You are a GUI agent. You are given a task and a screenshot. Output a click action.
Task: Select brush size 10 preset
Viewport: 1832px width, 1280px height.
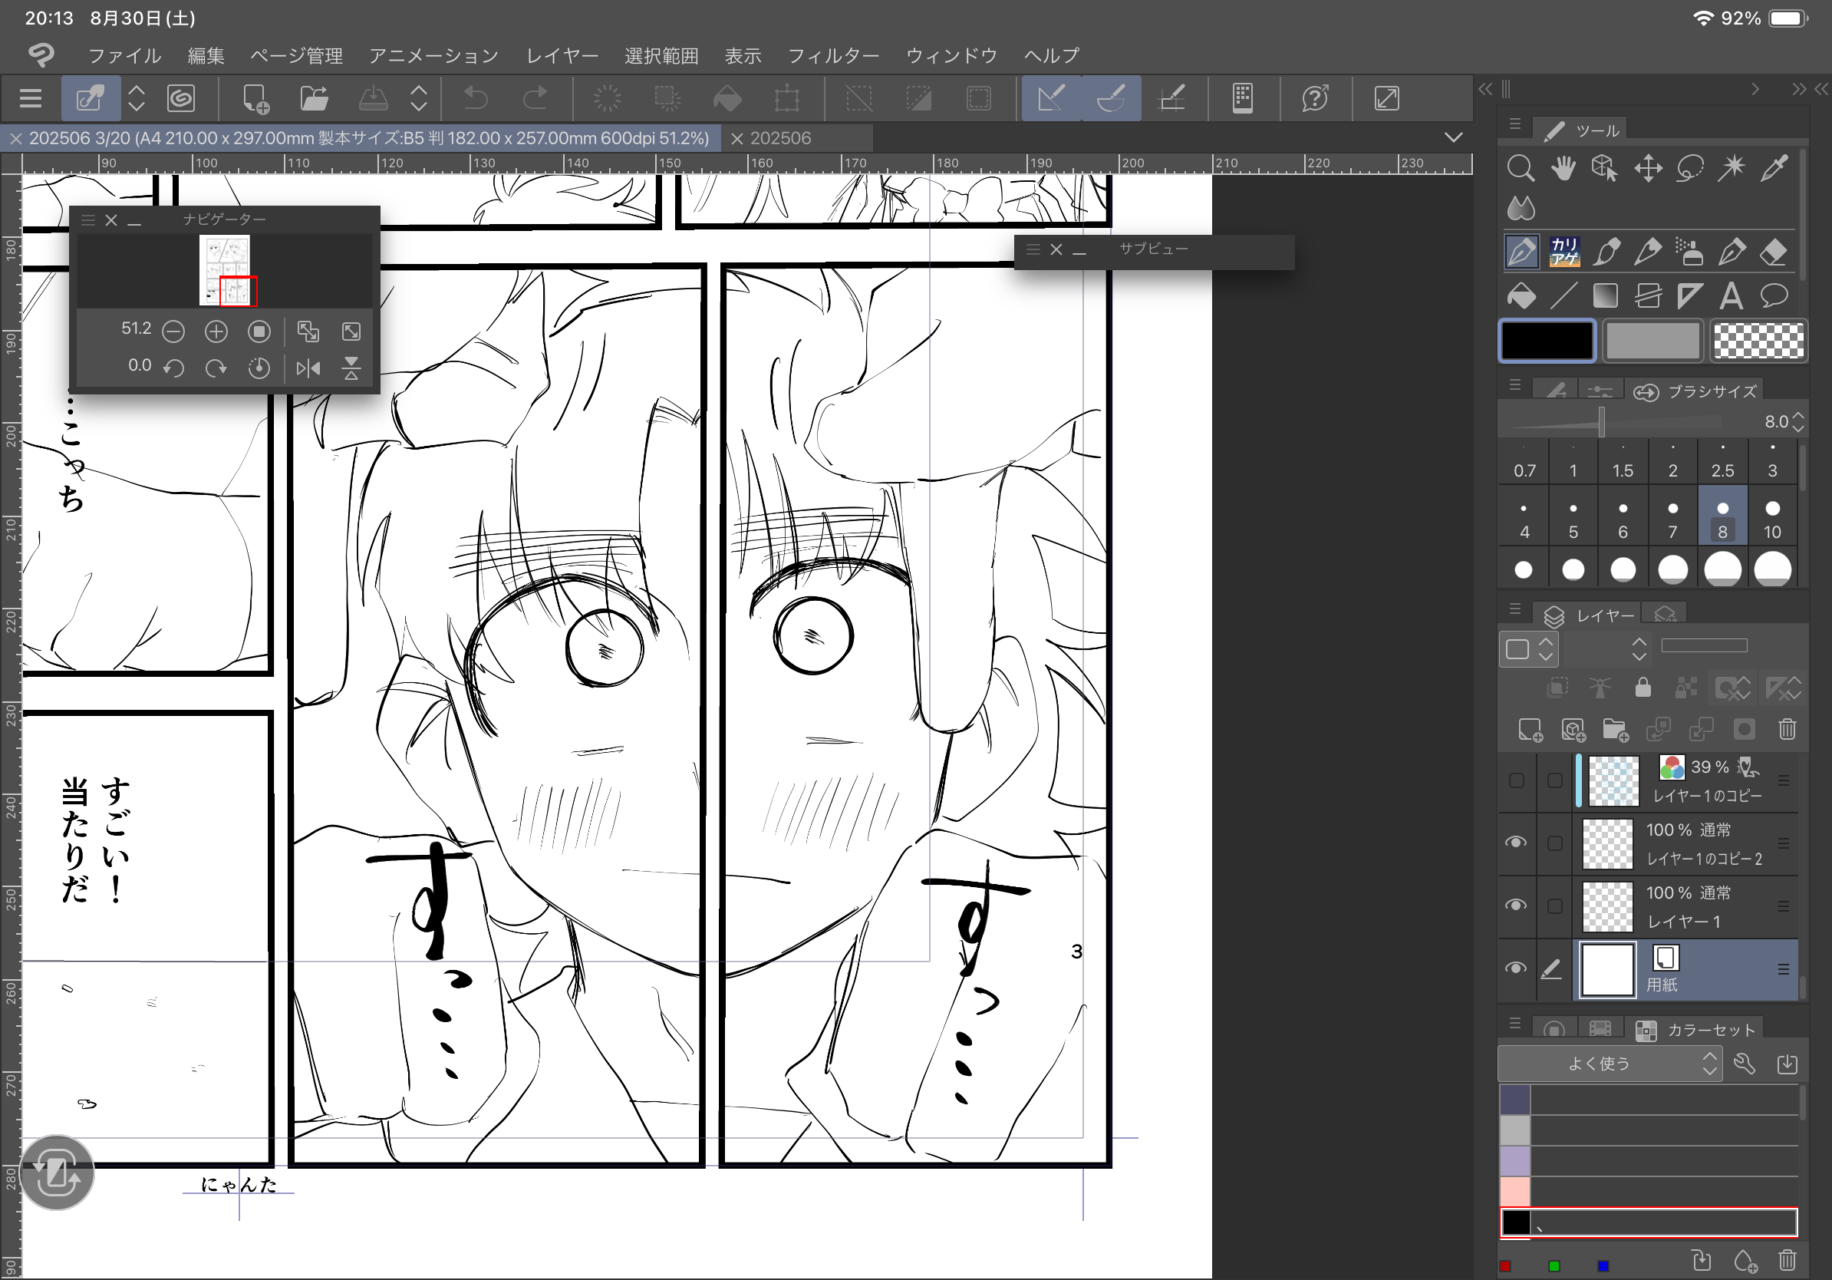[x=1771, y=518]
